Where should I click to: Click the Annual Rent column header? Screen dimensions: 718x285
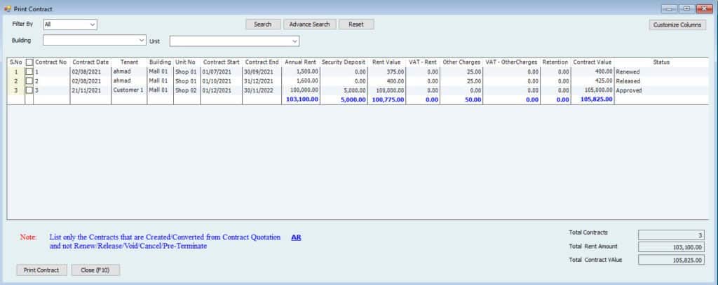[301, 62]
